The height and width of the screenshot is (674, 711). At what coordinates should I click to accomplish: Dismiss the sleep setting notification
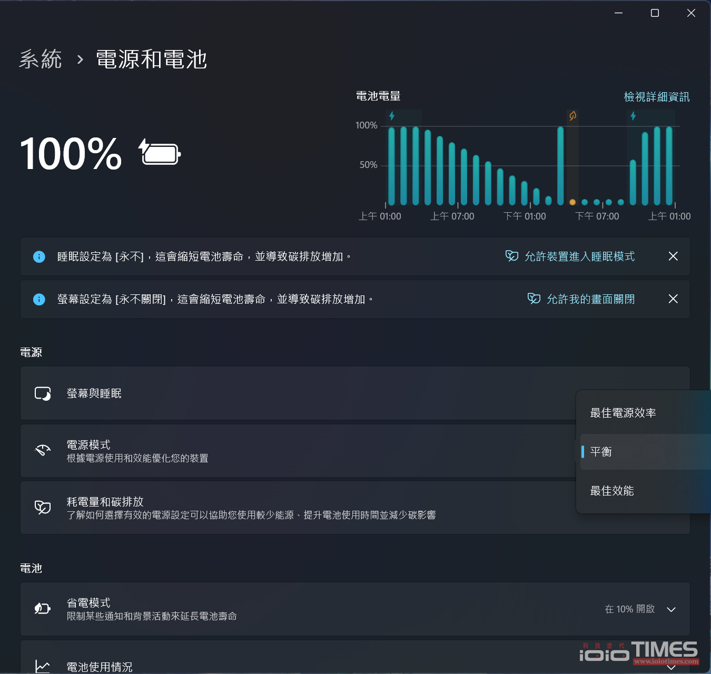(673, 256)
